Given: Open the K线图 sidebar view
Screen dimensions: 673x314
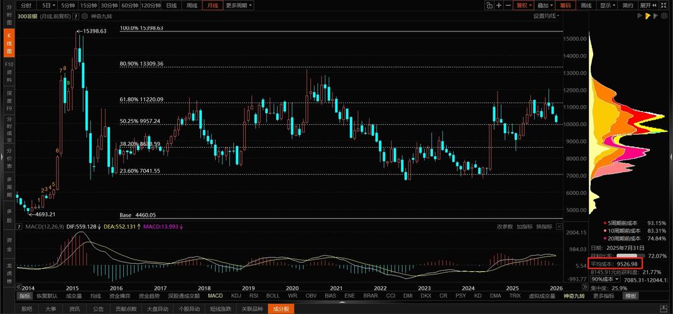Looking at the screenshot, I should coord(9,43).
